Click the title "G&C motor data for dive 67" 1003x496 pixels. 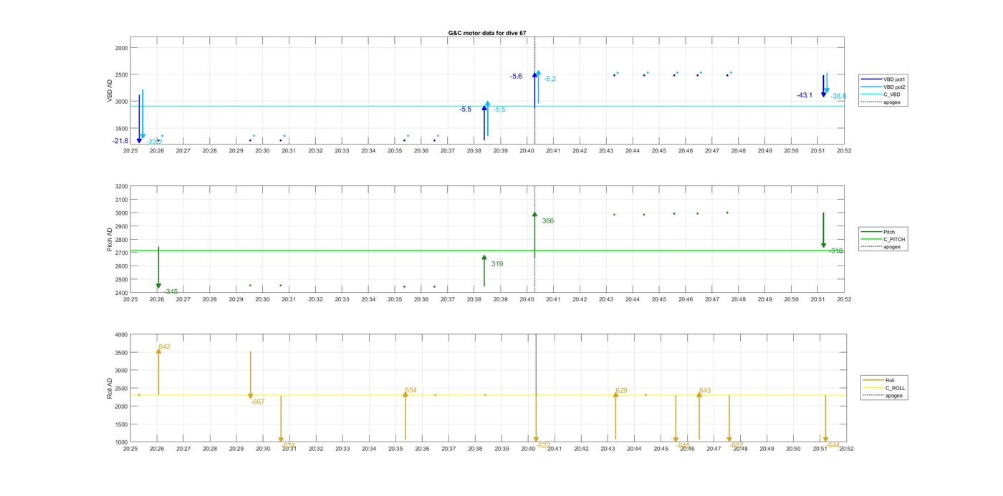(487, 33)
